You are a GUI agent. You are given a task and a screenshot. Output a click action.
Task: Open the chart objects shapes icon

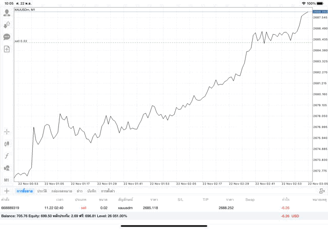pyautogui.click(x=7, y=168)
